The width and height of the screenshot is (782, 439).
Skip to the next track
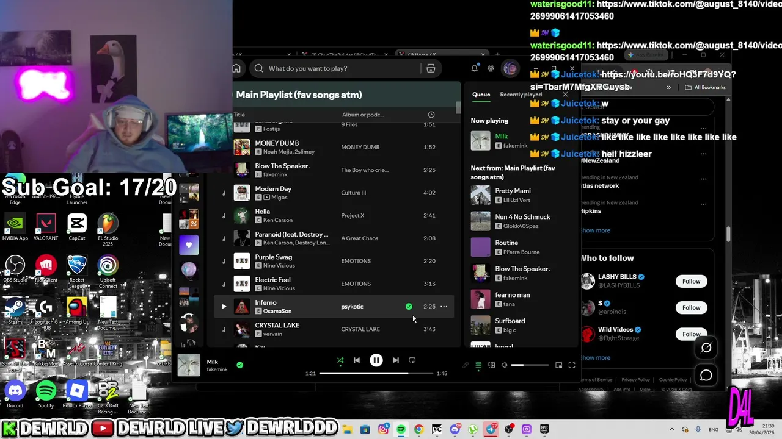pos(395,360)
